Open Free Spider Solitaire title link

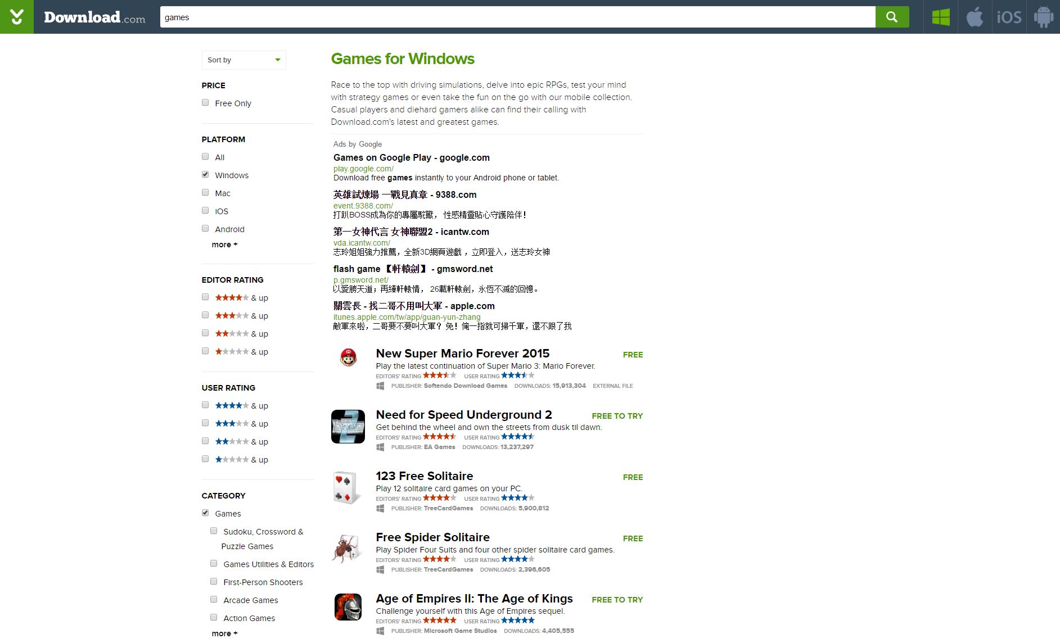point(432,537)
